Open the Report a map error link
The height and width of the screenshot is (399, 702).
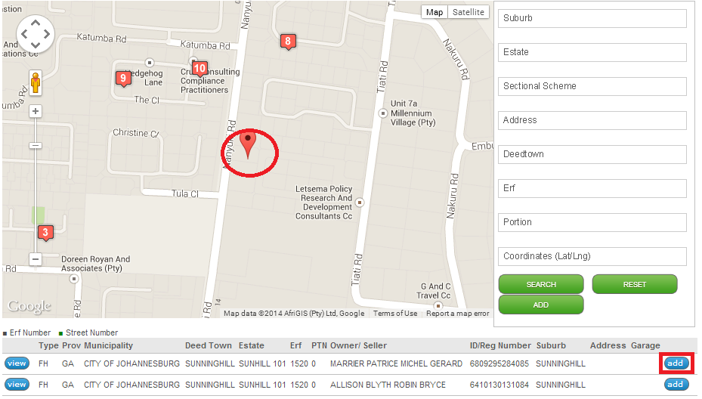tap(458, 314)
